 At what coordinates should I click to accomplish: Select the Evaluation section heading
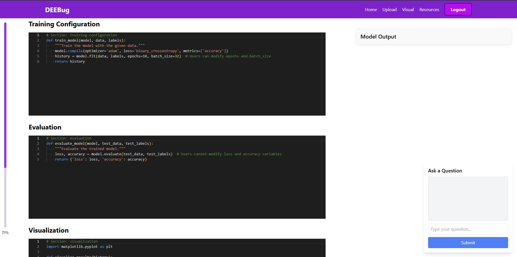coord(45,127)
